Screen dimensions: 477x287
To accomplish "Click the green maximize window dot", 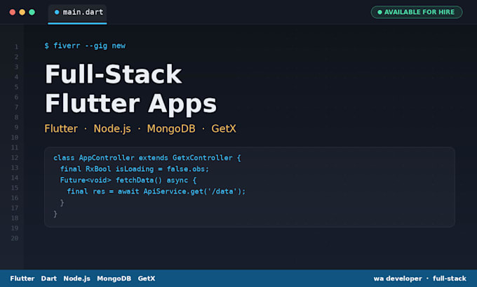I will (32, 12).
